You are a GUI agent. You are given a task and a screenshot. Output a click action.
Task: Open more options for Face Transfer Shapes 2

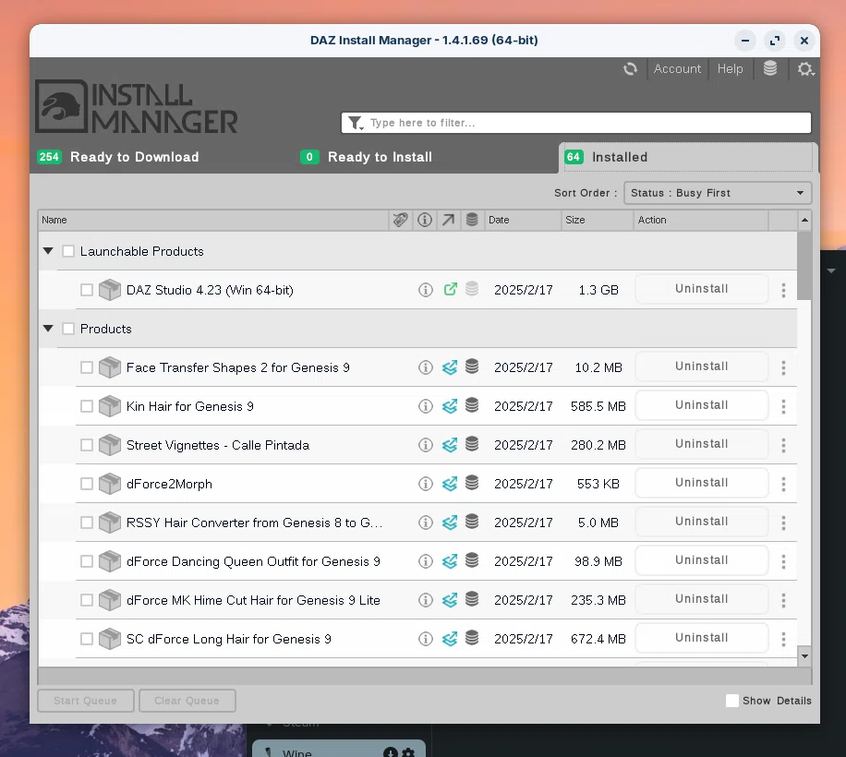(x=783, y=367)
